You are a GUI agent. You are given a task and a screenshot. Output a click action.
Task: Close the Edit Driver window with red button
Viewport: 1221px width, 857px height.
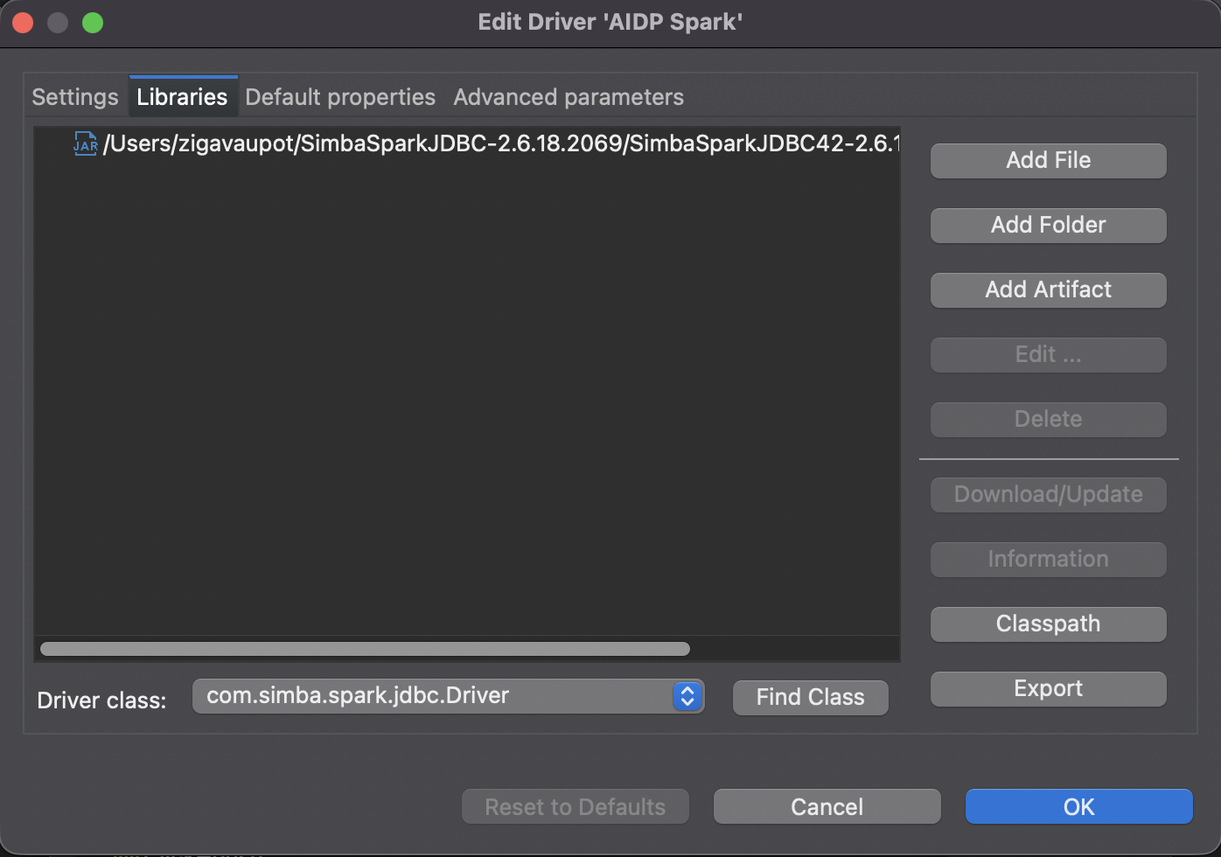pos(23,23)
